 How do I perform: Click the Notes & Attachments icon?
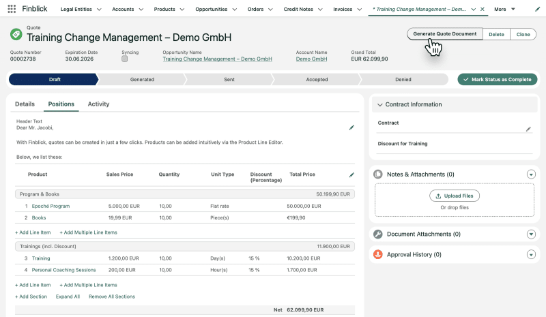click(378, 175)
